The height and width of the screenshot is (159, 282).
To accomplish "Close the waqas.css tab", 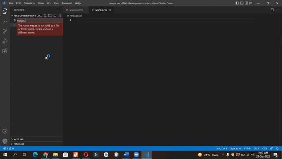I will click(110, 10).
